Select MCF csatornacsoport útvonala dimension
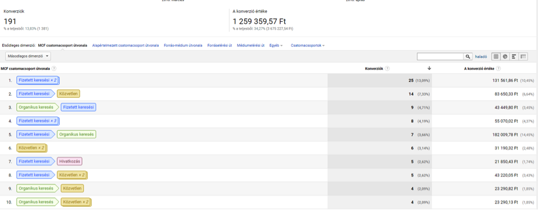This screenshot has height=210, width=538. (x=63, y=46)
